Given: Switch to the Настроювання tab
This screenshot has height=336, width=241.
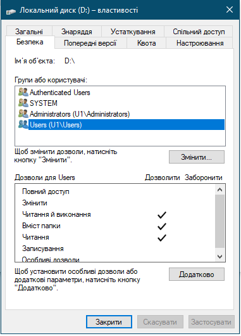Looking at the screenshot, I should (x=200, y=43).
